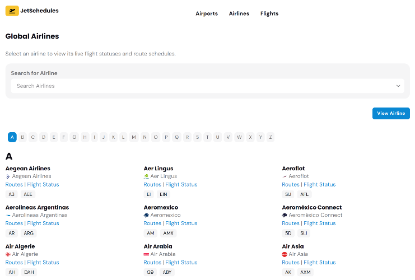Viewport: 415px width, 280px height.
Task: Pick letter Y in alphabet filter
Action: coord(260,137)
